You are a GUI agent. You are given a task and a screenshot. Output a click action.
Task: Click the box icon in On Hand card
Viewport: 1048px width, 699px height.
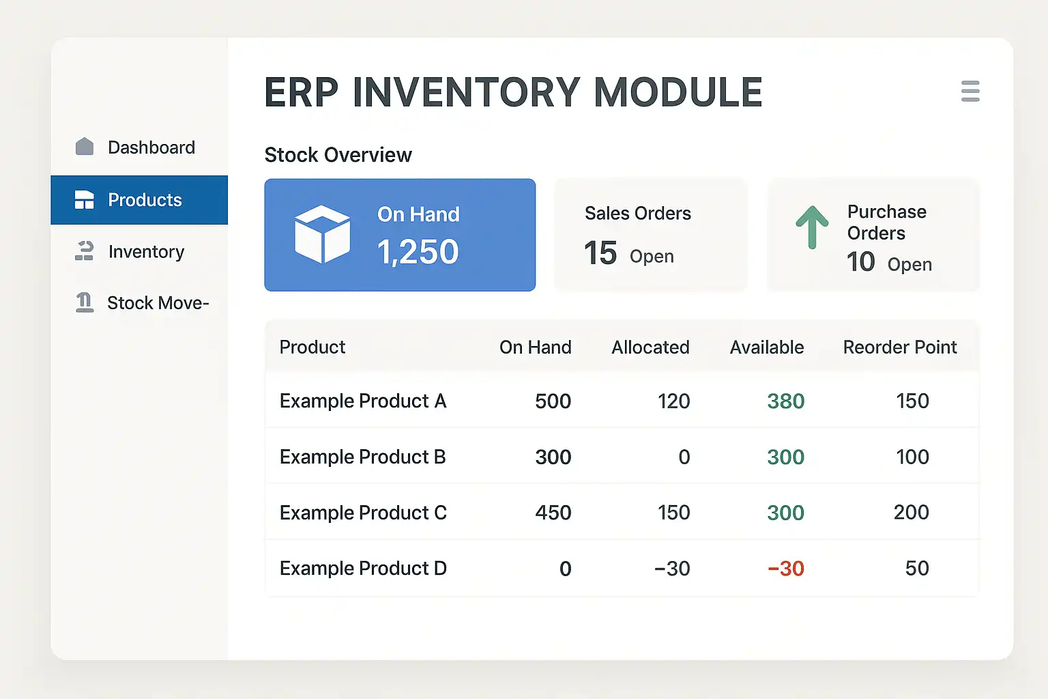pyautogui.click(x=323, y=234)
